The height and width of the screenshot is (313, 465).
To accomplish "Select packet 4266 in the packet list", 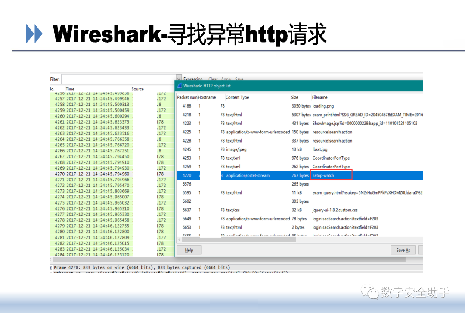I will [x=112, y=151].
